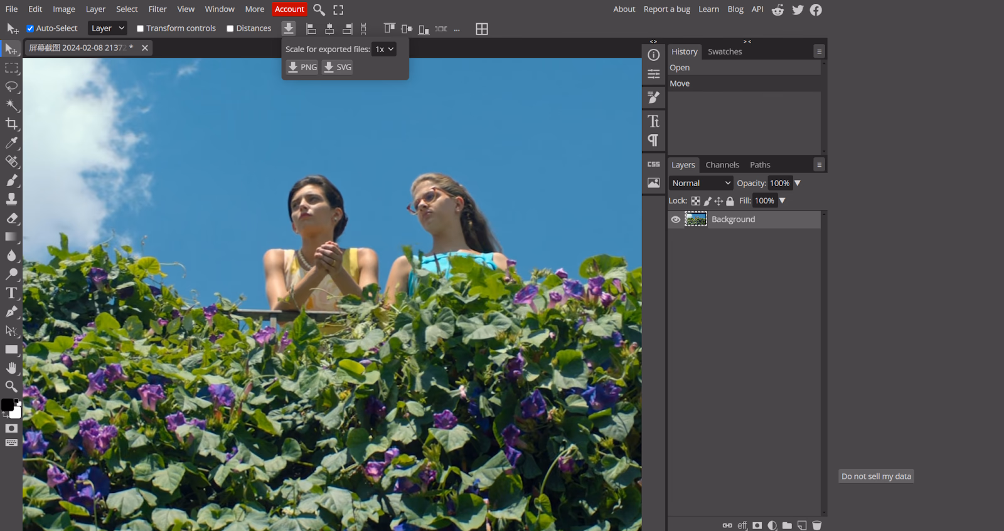This screenshot has height=531, width=1004.
Task: Select the Gradient tool
Action: pos(11,237)
